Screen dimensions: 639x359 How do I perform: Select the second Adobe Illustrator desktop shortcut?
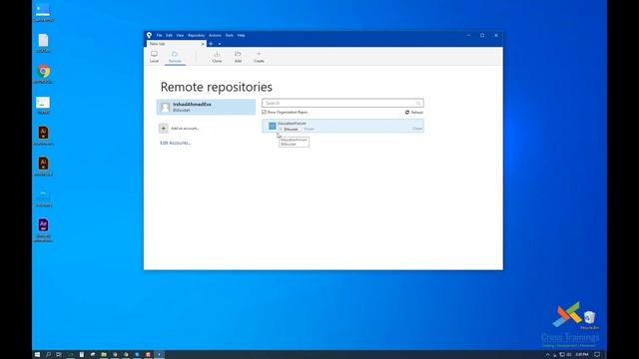click(43, 167)
